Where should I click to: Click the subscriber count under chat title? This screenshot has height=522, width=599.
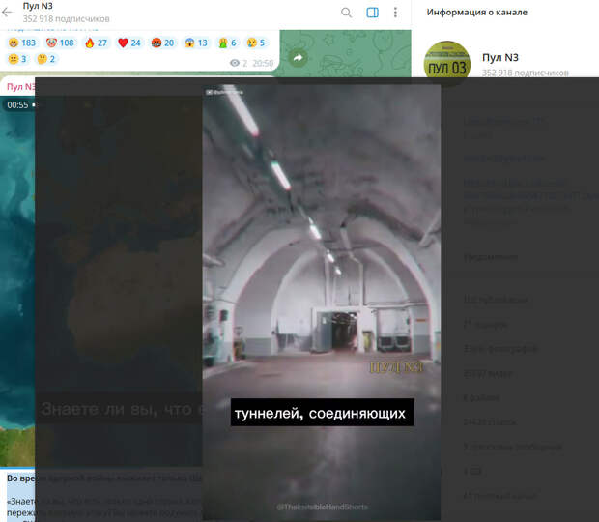tap(66, 18)
